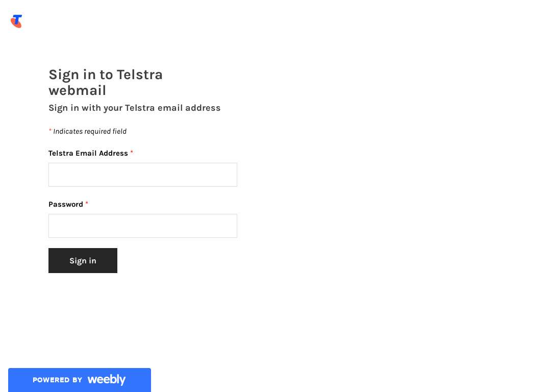This screenshot has height=392, width=551.
Task: Click the black Sign in button
Action: pyautogui.click(x=83, y=260)
